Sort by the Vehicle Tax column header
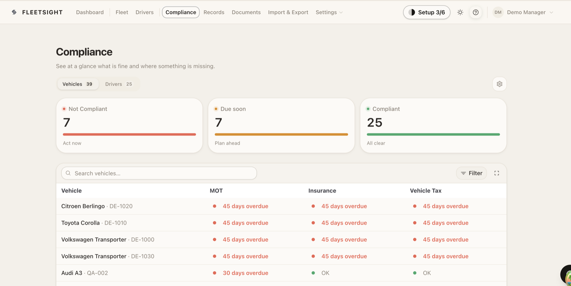Viewport: 571px width, 286px height. [426, 191]
